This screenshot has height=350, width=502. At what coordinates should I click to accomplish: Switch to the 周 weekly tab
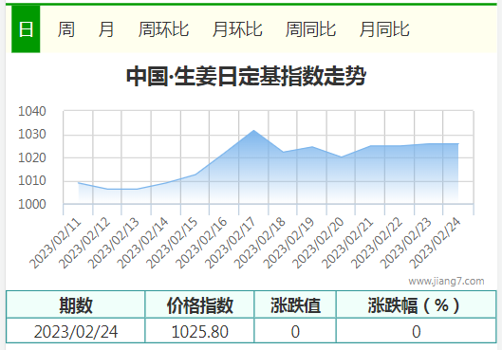coord(65,29)
